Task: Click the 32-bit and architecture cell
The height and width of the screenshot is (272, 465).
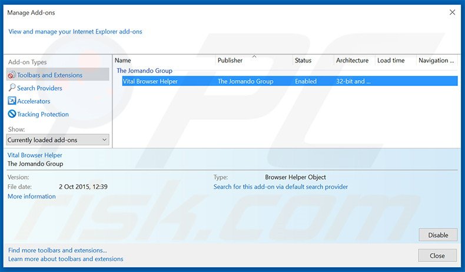Action: pos(353,81)
